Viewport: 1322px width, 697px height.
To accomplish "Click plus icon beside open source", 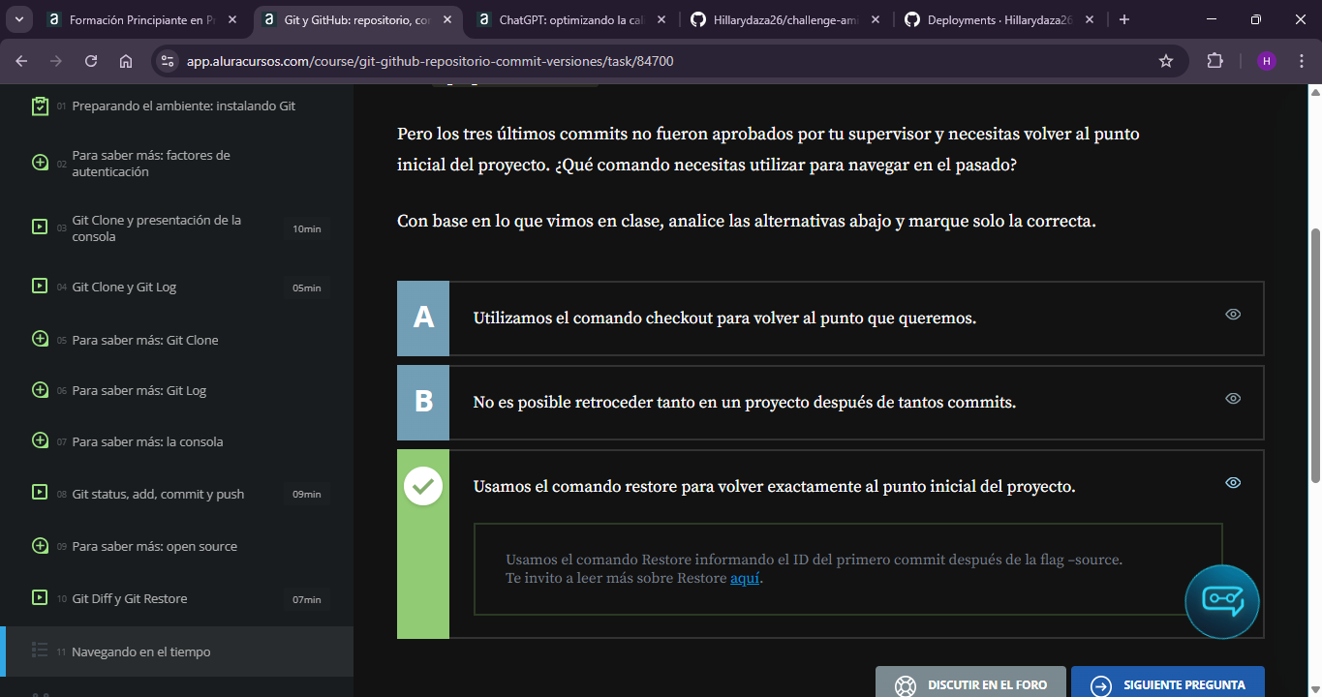I will coord(40,545).
